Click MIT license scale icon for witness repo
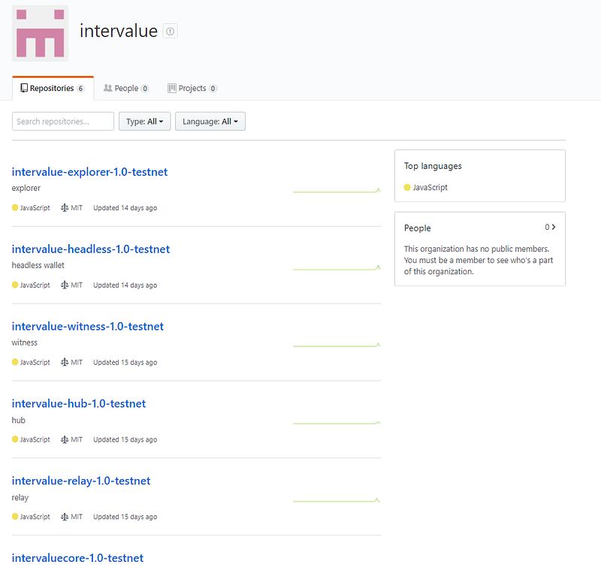 tap(65, 363)
